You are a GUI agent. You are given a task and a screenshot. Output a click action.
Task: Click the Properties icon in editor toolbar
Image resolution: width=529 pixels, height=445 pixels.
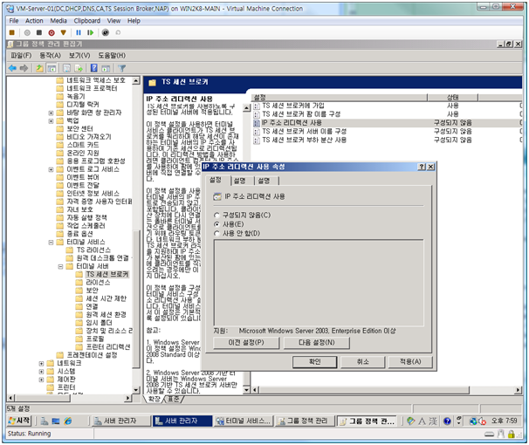67,68
